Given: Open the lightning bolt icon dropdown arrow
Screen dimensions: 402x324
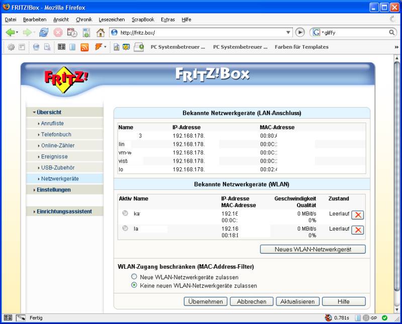Looking at the screenshot, I should click(x=106, y=47).
